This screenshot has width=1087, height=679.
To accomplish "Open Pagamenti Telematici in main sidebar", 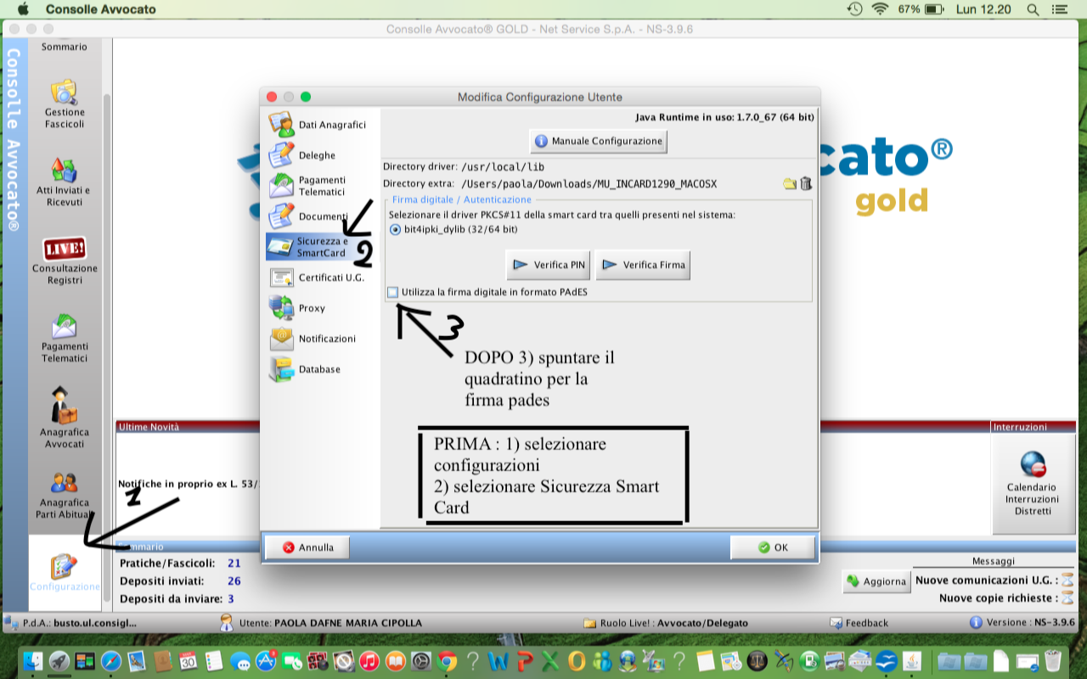I will (x=65, y=339).
